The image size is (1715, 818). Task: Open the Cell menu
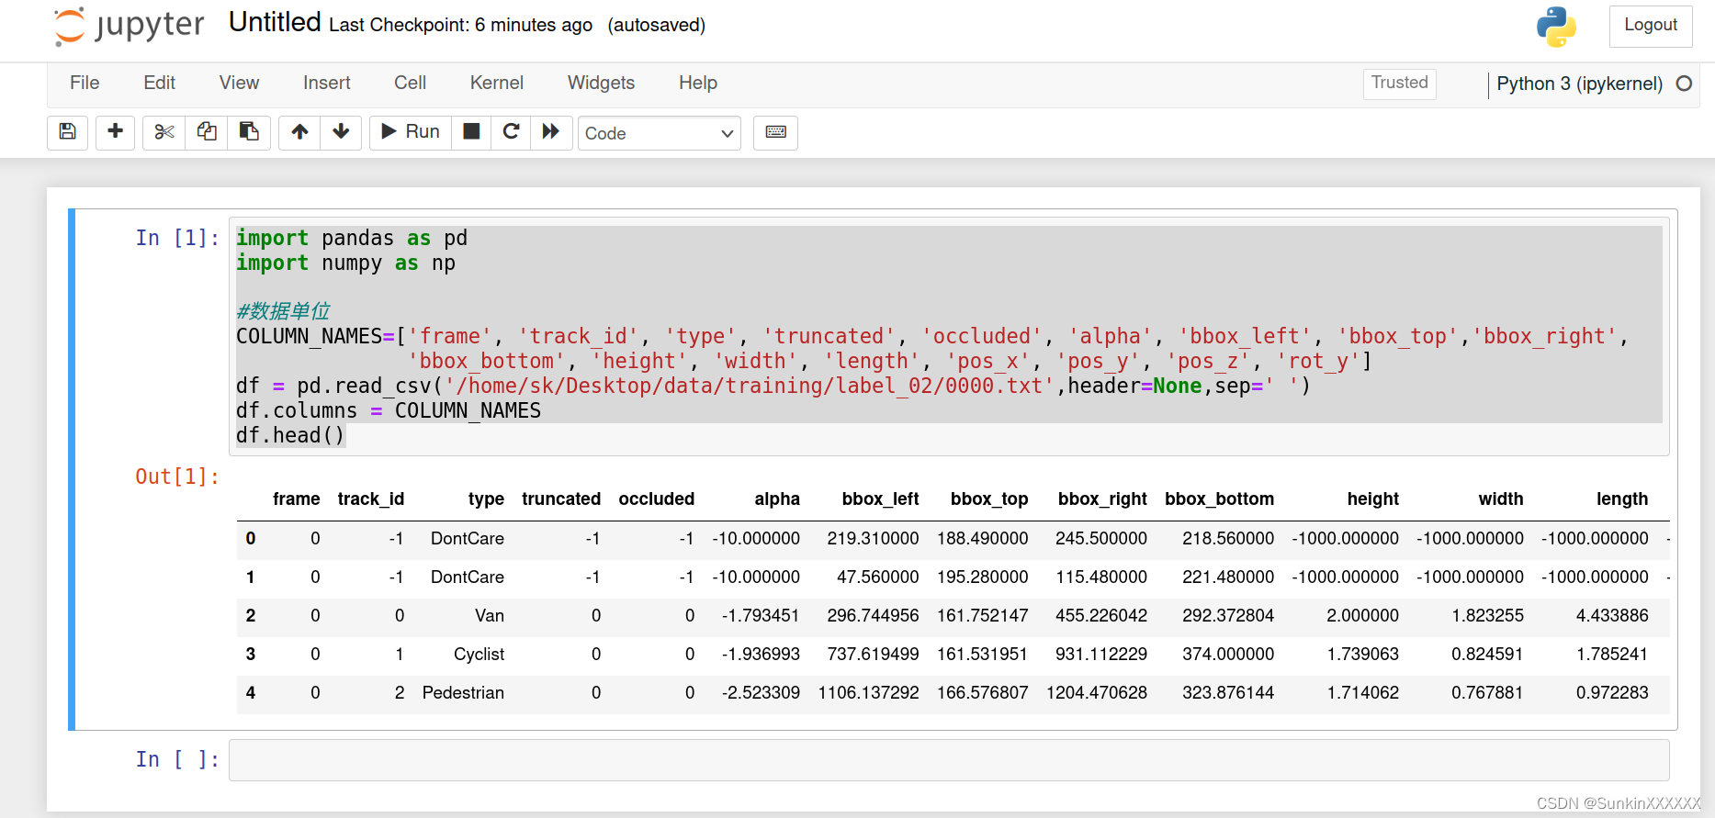(x=410, y=83)
